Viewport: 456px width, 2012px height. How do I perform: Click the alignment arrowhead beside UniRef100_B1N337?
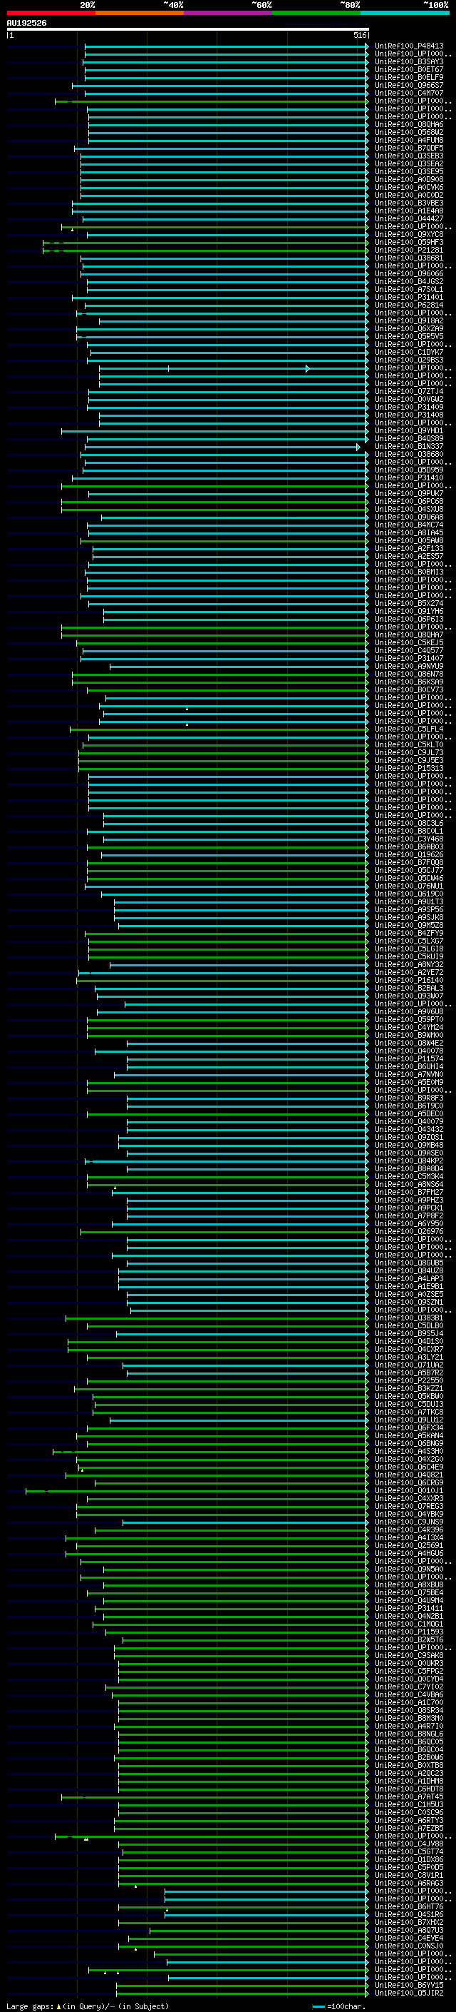(358, 447)
